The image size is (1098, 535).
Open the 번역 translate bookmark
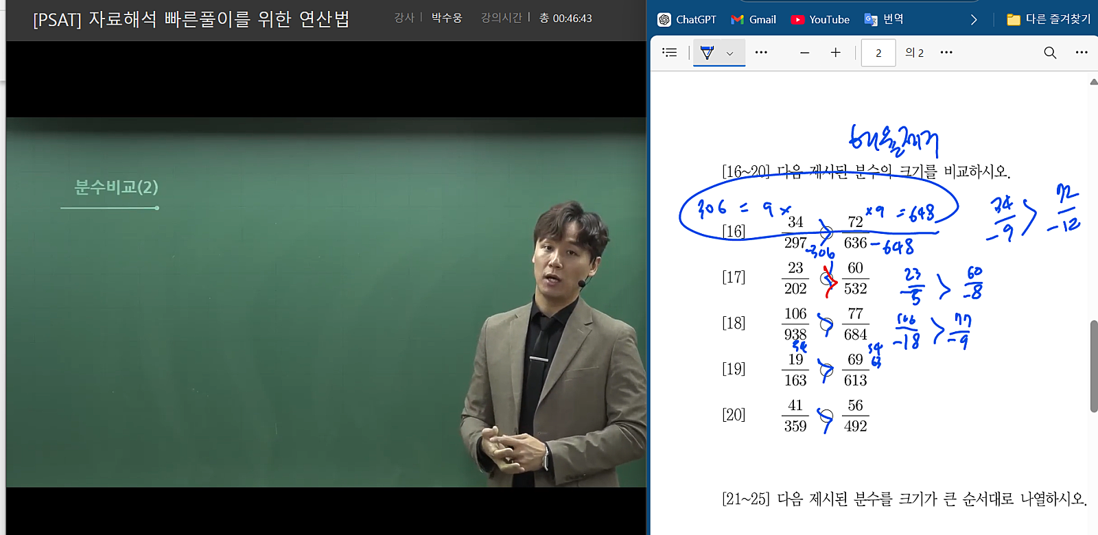tap(884, 20)
